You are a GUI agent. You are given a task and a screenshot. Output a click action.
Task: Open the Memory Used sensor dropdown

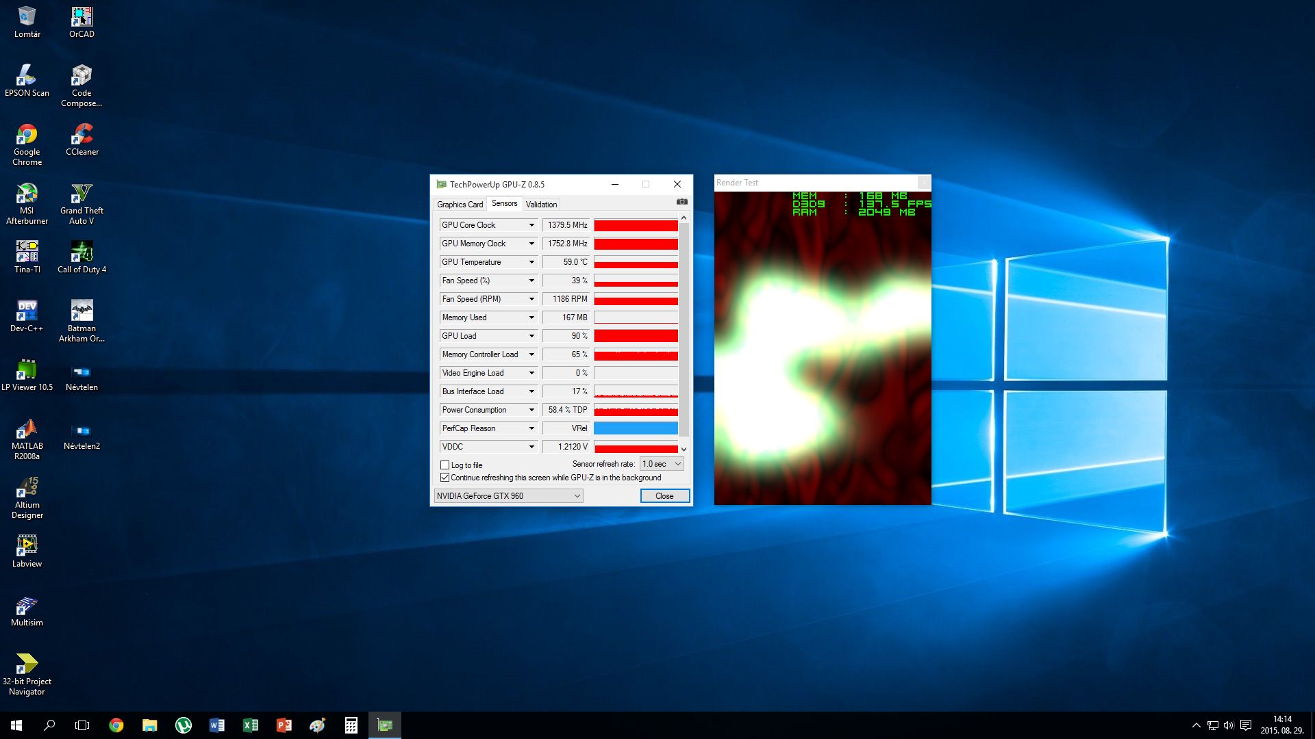click(531, 317)
